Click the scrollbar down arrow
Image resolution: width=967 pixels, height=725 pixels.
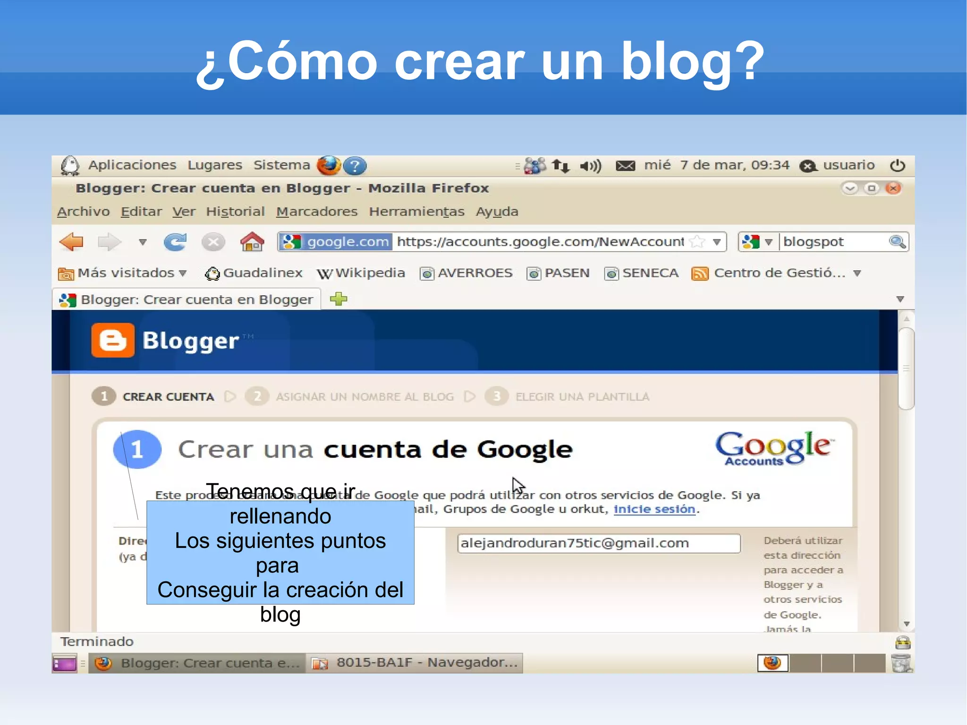(x=906, y=624)
